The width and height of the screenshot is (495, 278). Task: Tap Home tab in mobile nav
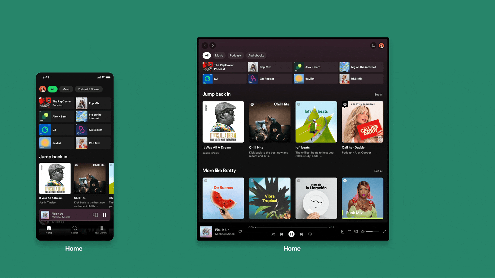(49, 230)
